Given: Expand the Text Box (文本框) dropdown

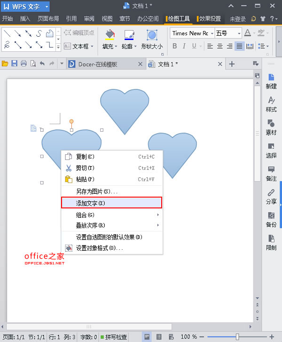Looking at the screenshot, I should tap(92, 46).
